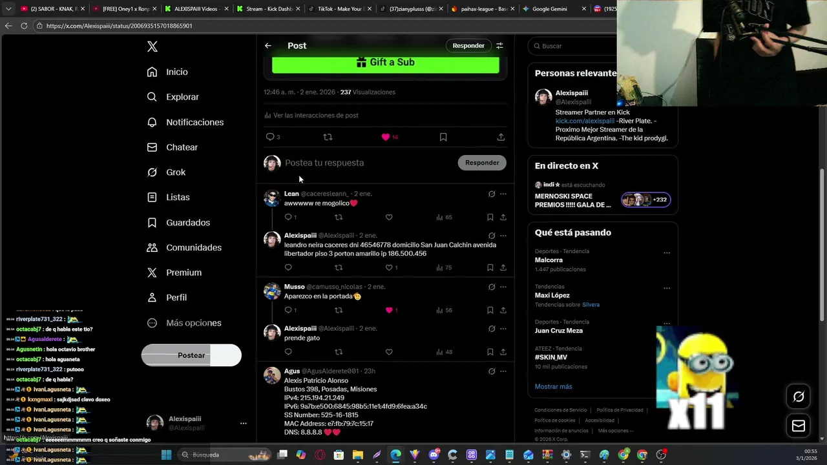The height and width of the screenshot is (465, 827).
Task: Switch to the Stream - Kick Dashboard tab
Action: coord(269,9)
